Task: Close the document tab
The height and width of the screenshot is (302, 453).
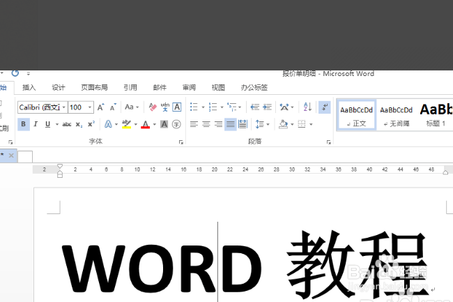Action: tap(11, 156)
